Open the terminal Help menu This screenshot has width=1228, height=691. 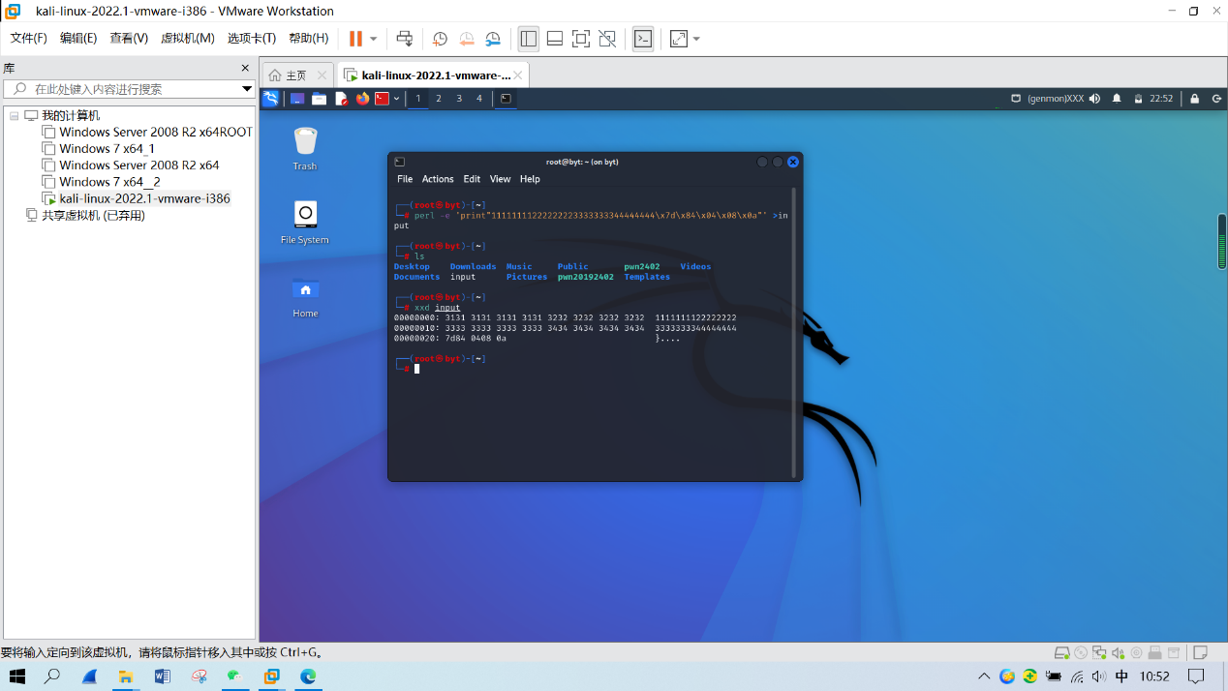coord(530,179)
